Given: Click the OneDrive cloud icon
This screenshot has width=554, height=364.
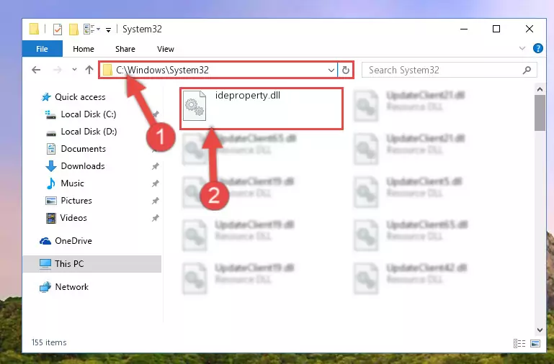Looking at the screenshot, I should 45,241.
